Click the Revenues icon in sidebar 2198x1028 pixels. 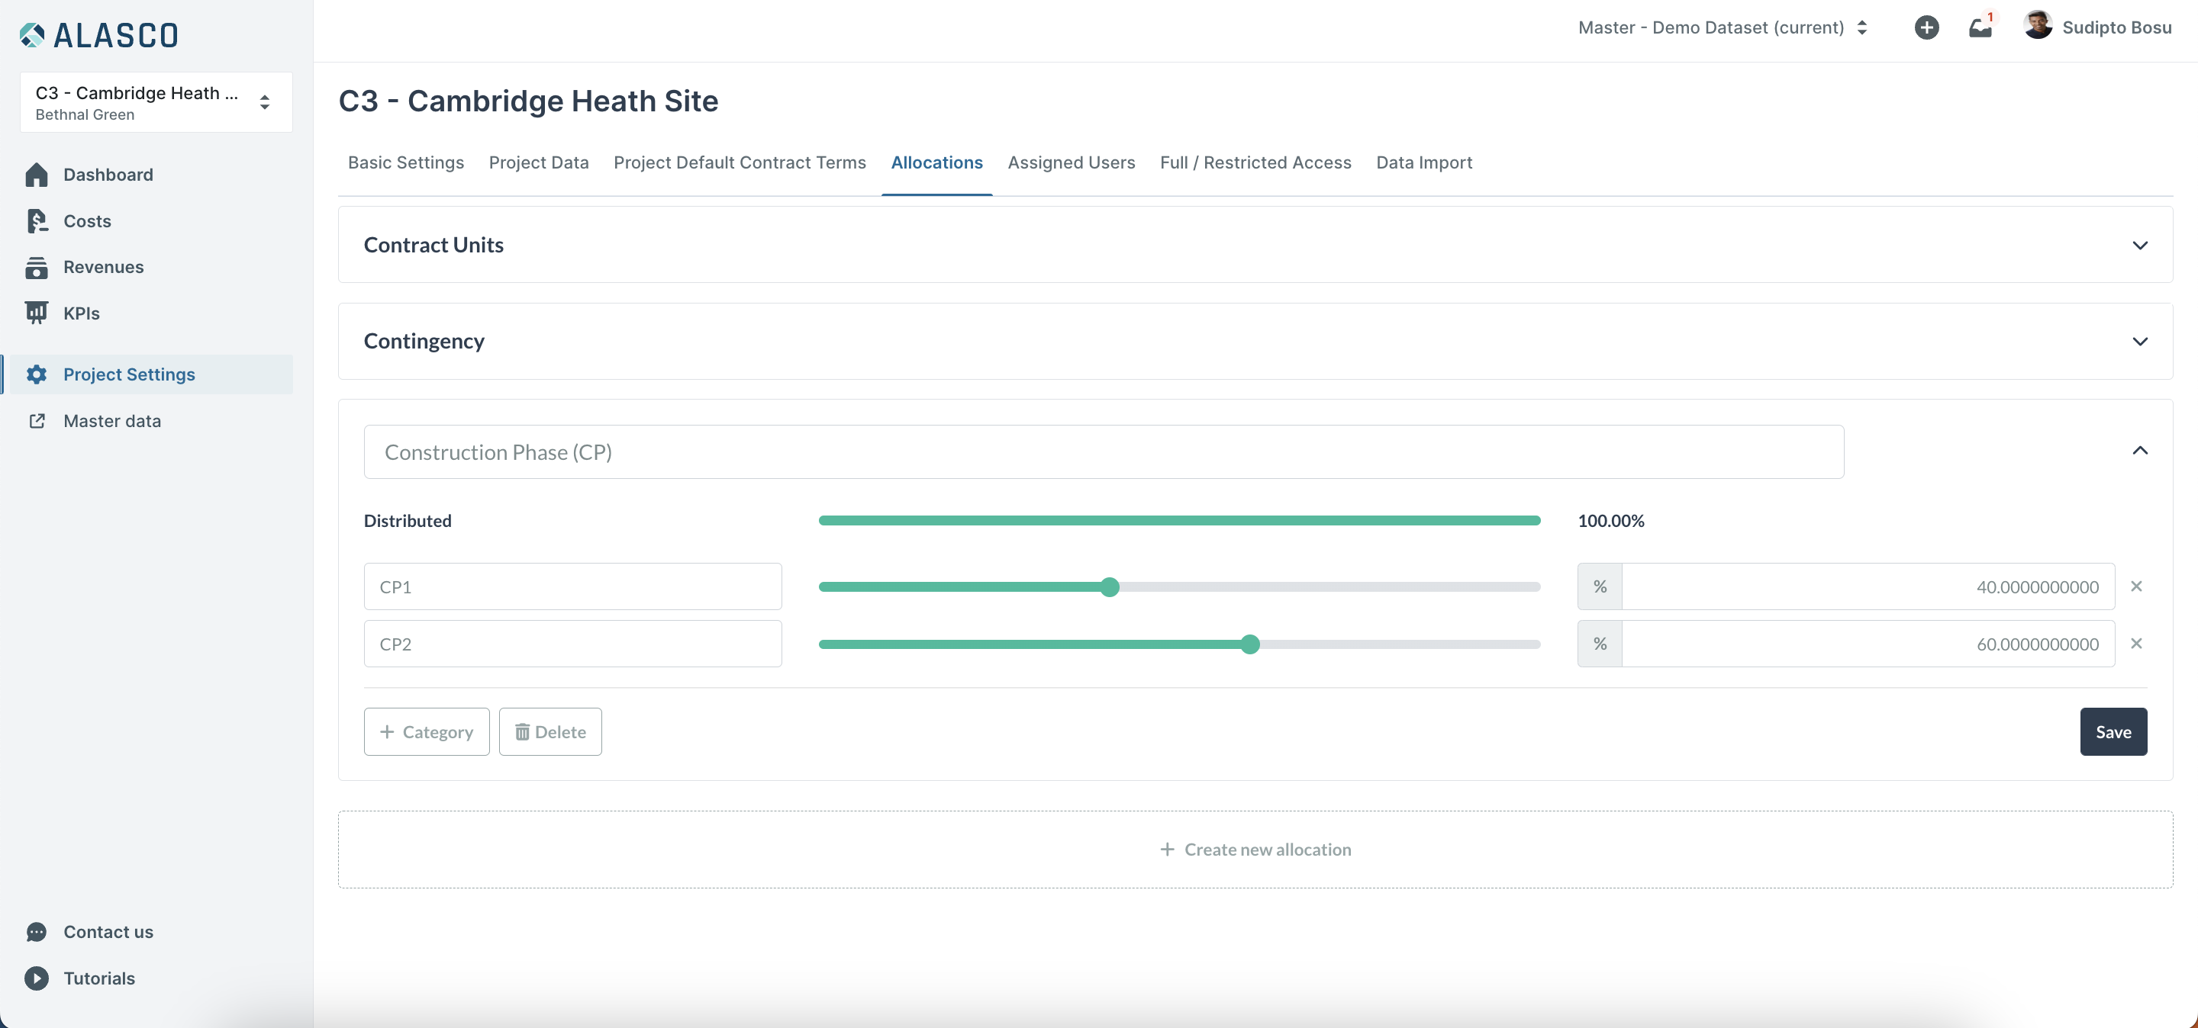[x=36, y=268]
